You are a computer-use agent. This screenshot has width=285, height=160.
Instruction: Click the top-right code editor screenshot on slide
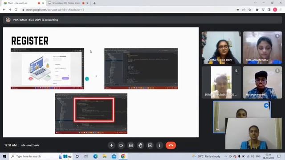click(141, 68)
